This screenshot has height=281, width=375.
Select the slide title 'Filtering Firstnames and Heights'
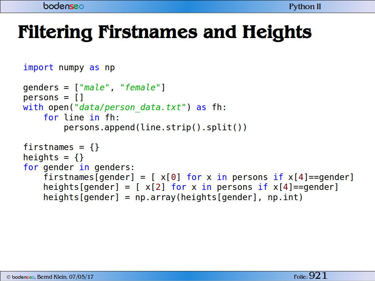coord(165,32)
